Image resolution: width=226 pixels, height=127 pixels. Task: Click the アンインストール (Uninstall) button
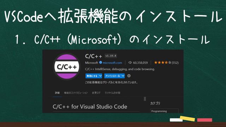tap(113, 76)
